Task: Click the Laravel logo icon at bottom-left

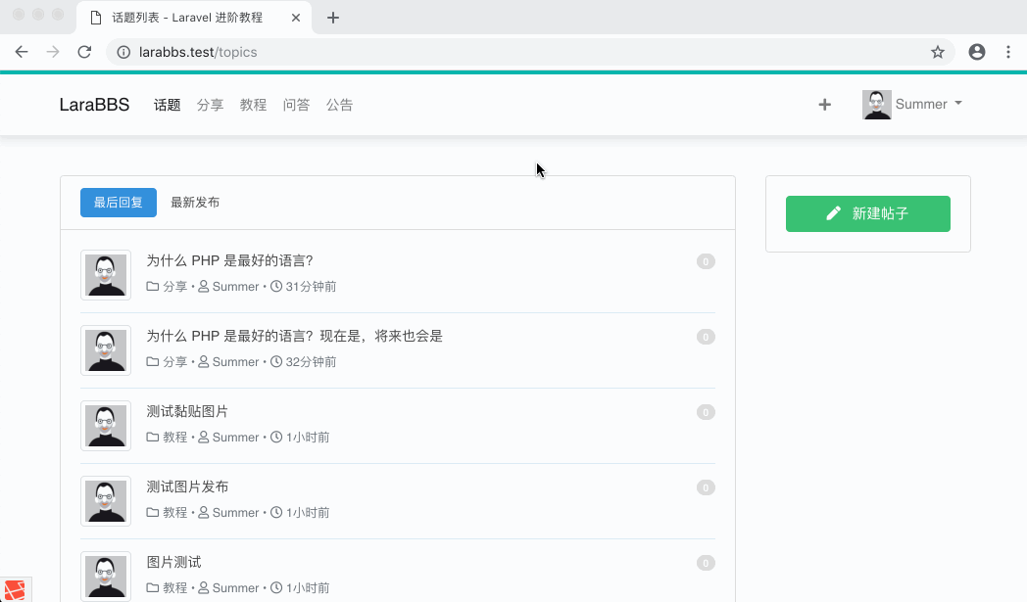Action: tap(13, 589)
